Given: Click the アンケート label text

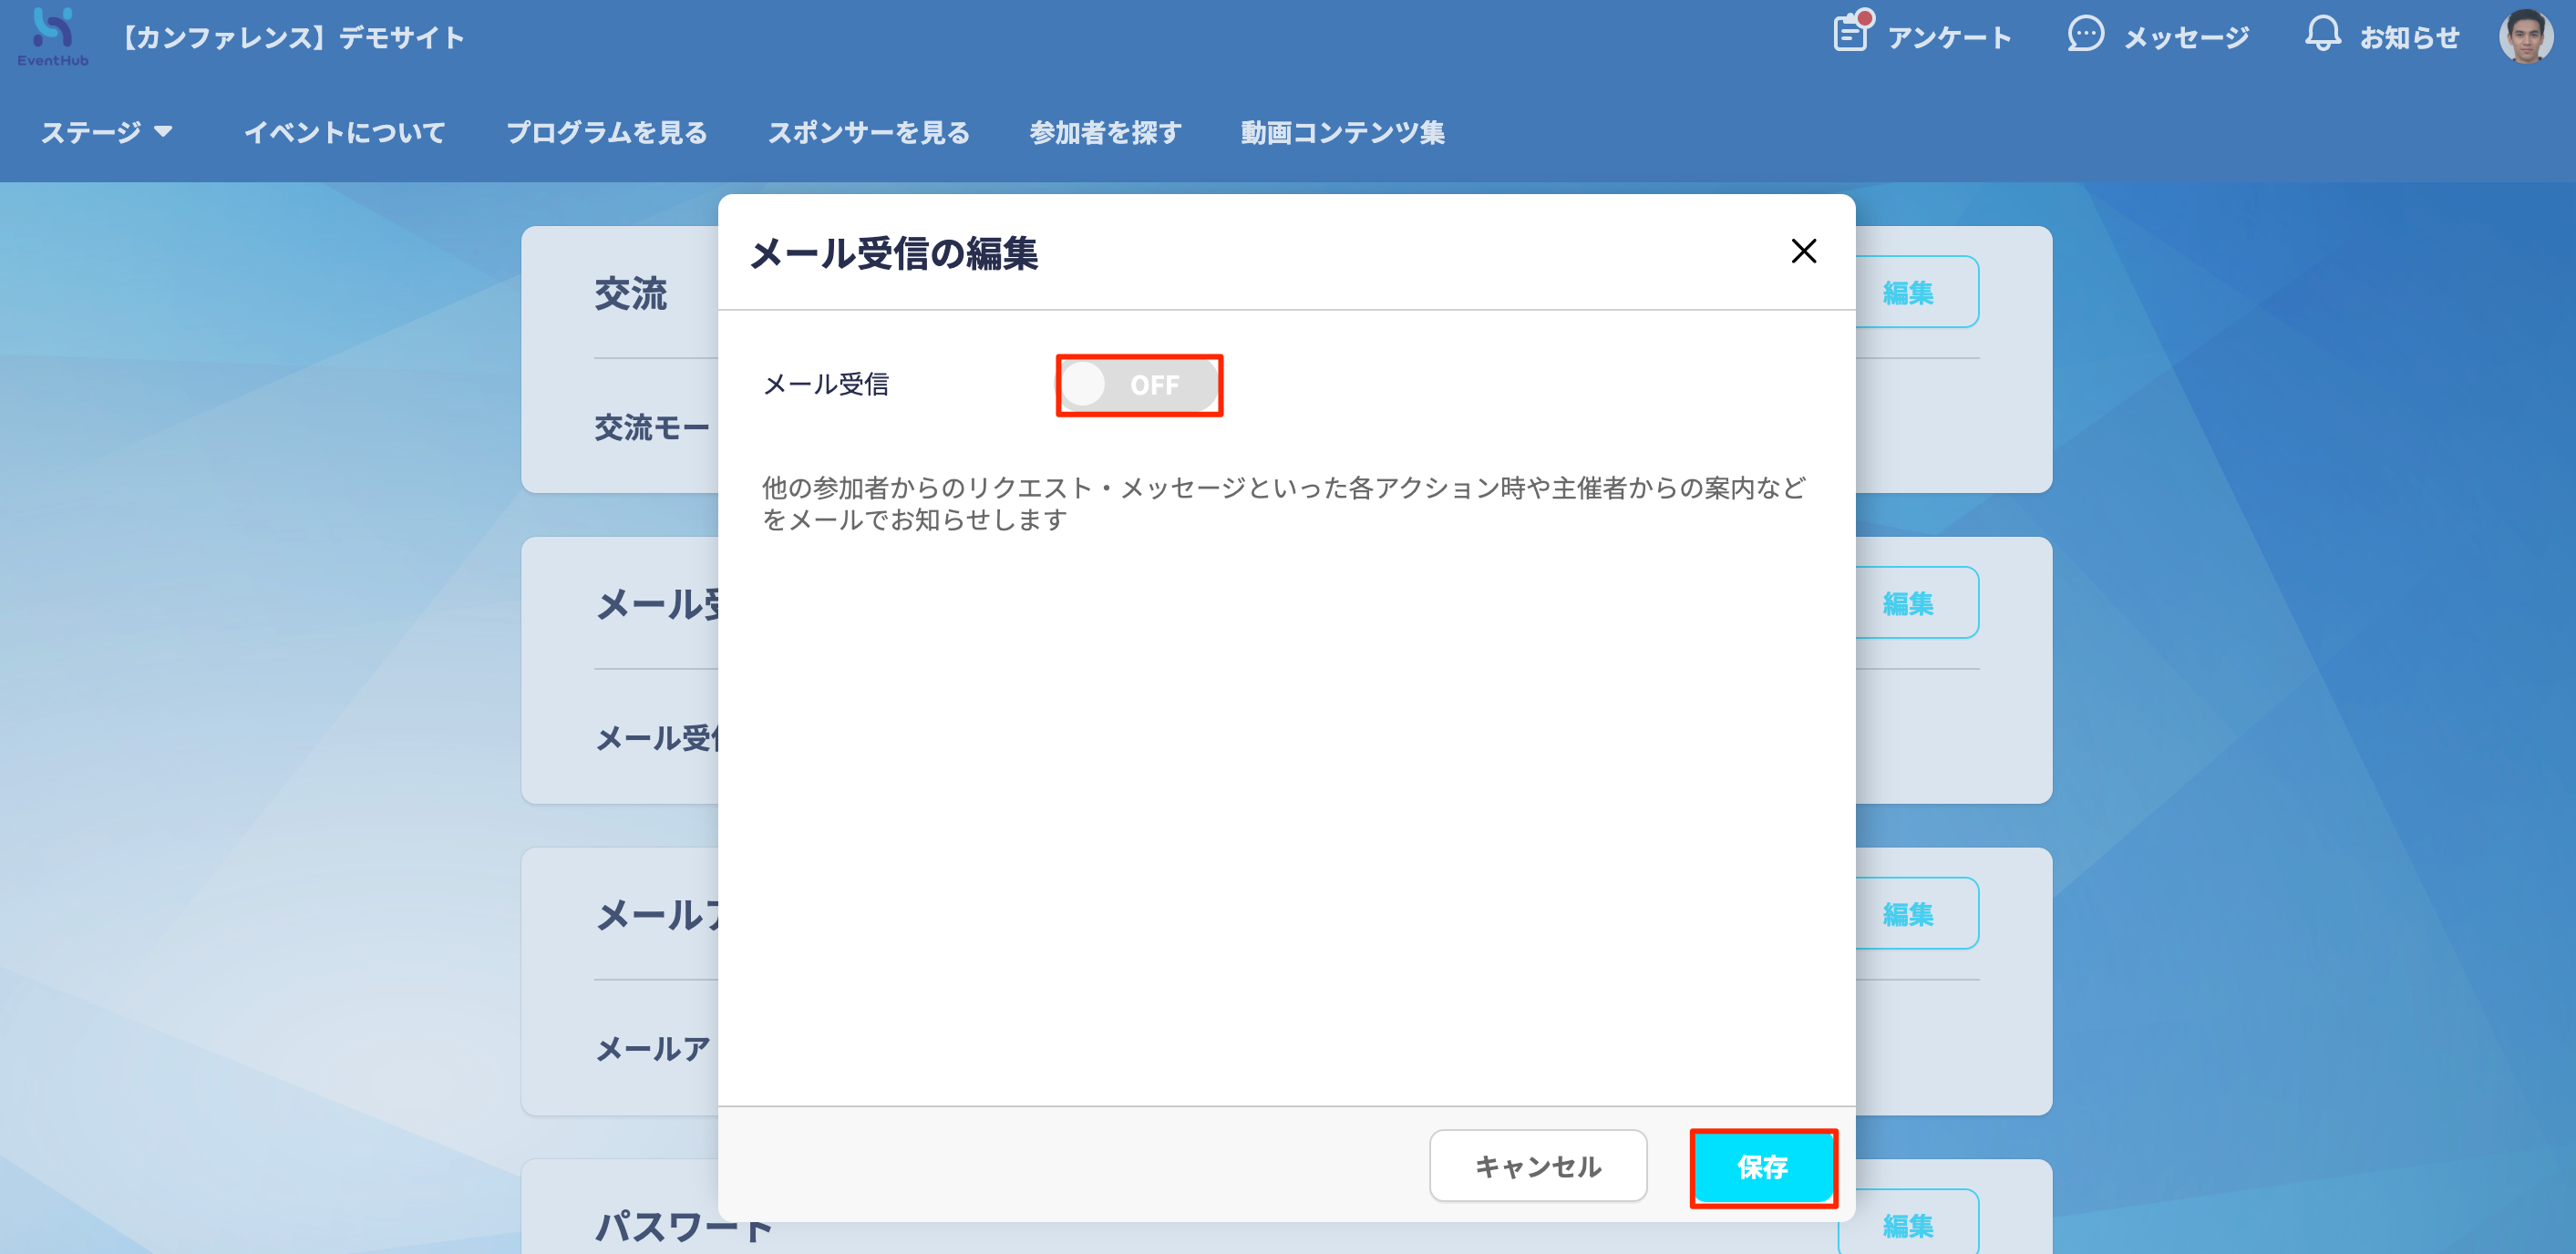Looking at the screenshot, I should [1949, 37].
